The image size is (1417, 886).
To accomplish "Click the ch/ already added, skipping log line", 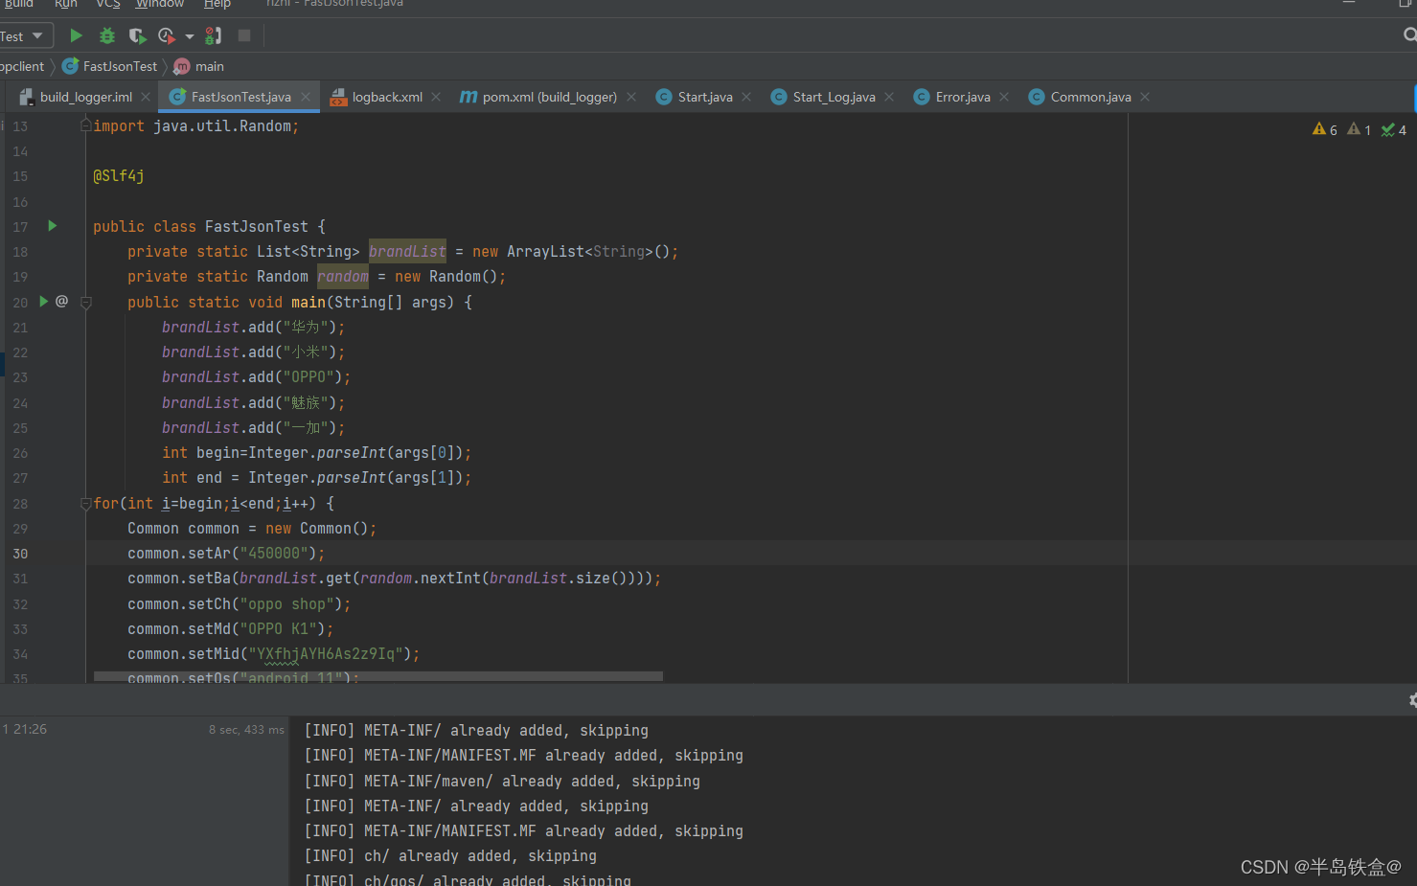I will click(450, 856).
